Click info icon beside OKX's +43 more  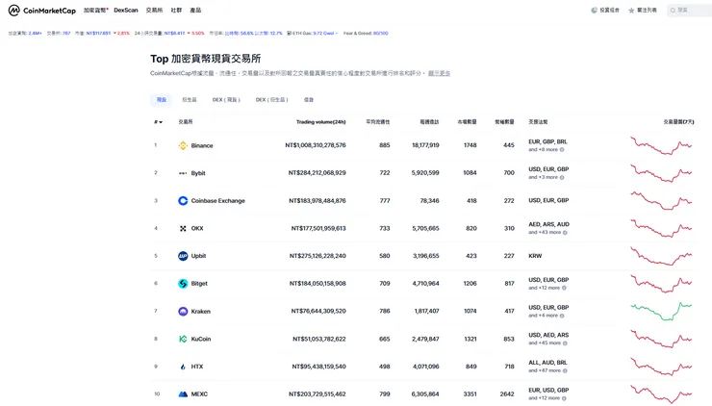tap(565, 233)
